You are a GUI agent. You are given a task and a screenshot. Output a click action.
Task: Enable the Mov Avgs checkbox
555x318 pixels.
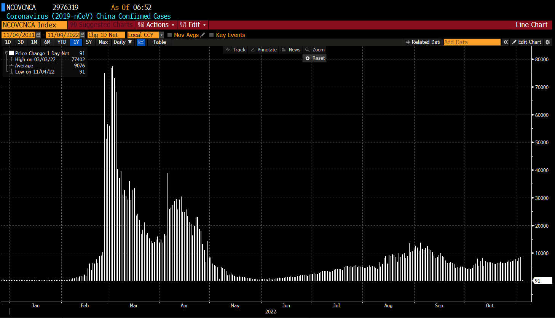pyautogui.click(x=170, y=35)
